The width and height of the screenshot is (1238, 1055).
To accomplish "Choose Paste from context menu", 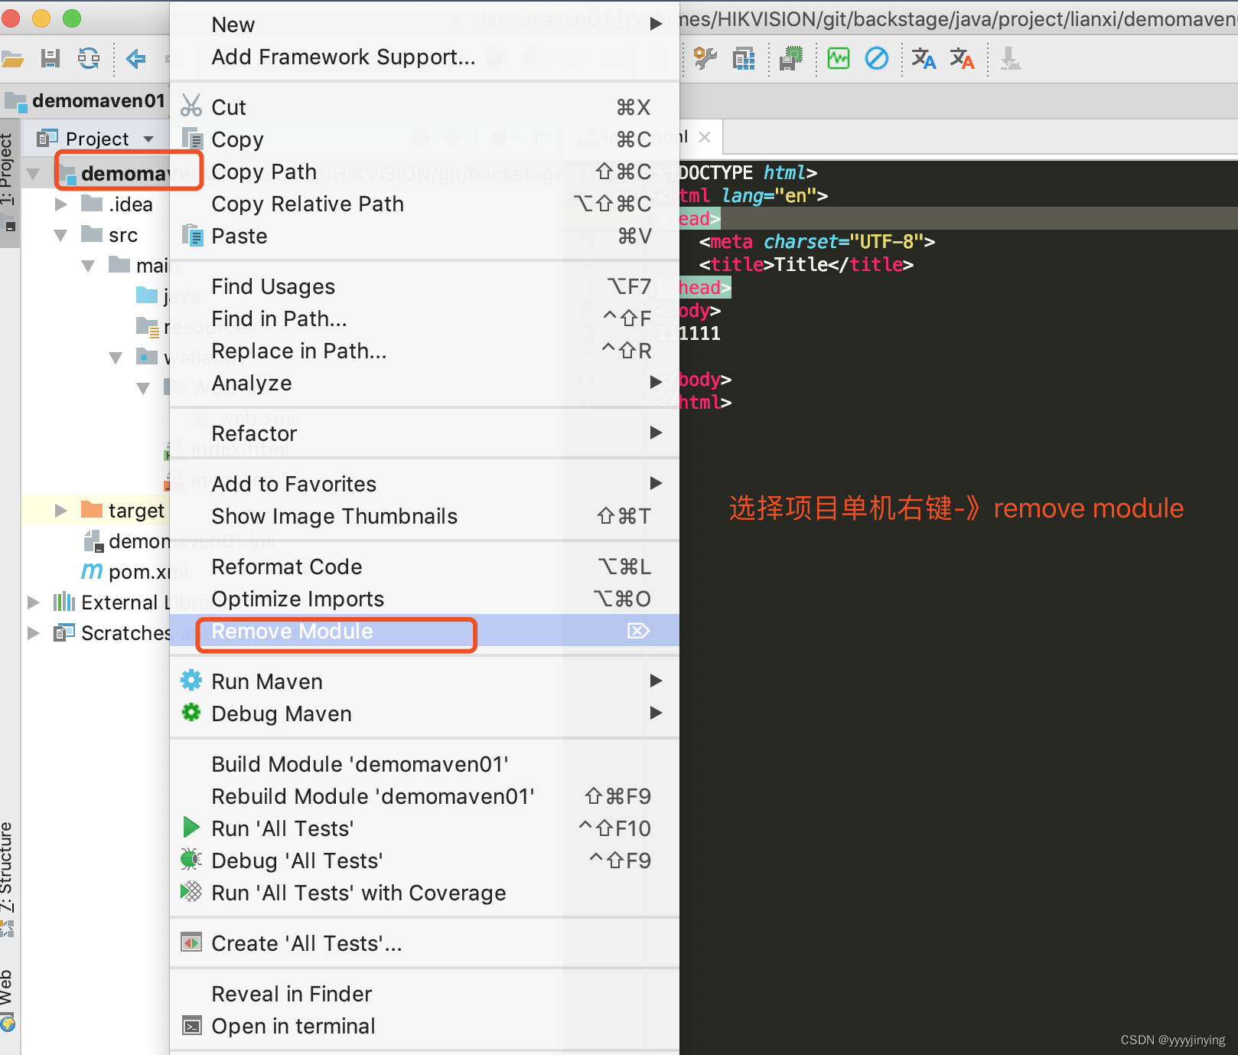I will (424, 236).
